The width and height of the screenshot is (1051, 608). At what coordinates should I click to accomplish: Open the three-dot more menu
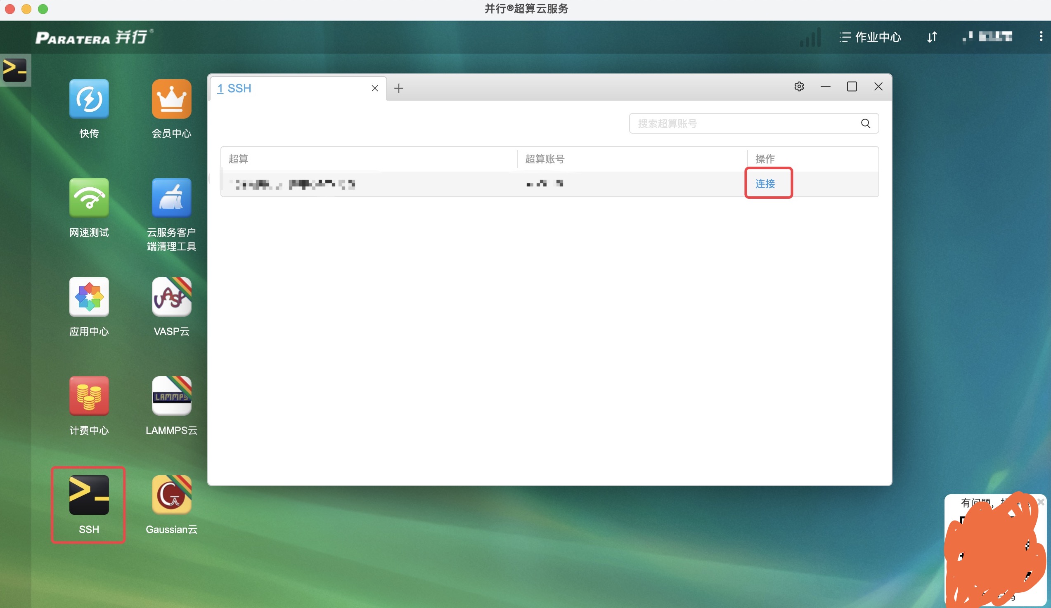(1041, 37)
